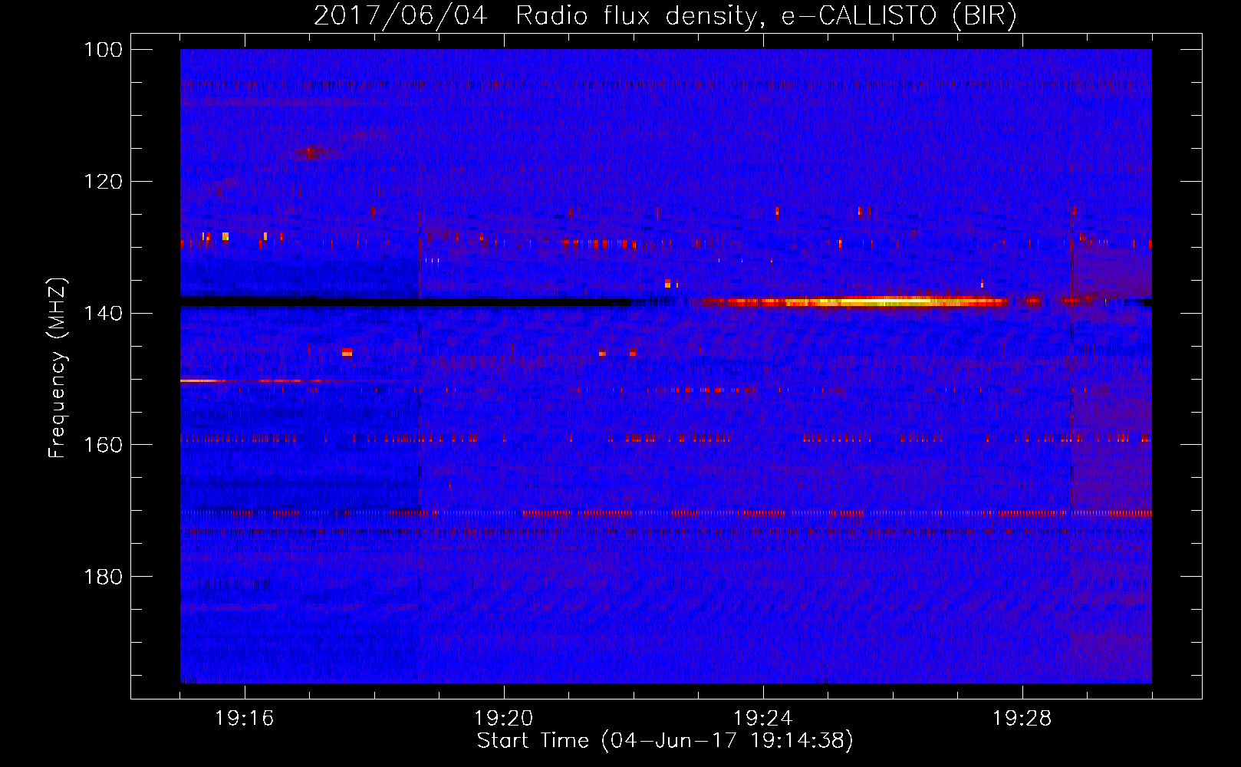Click the Frequency (MHZ) axis title
The width and height of the screenshot is (1241, 767).
tap(58, 367)
